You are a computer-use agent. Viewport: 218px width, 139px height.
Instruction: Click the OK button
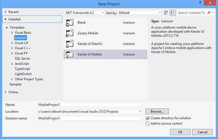point(180,132)
